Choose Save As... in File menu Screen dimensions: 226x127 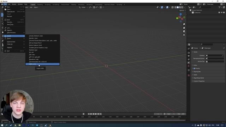coord(14,22)
